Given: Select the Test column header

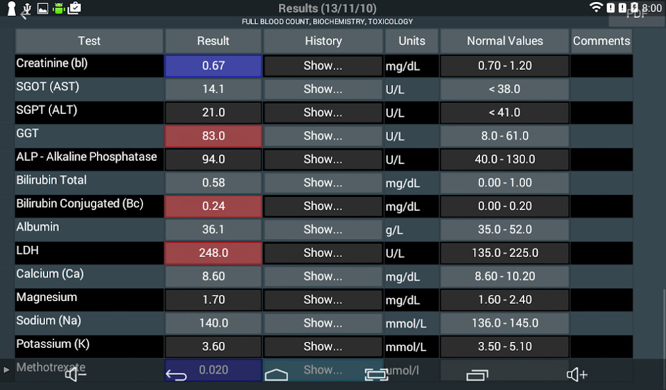Looking at the screenshot, I should (89, 41).
